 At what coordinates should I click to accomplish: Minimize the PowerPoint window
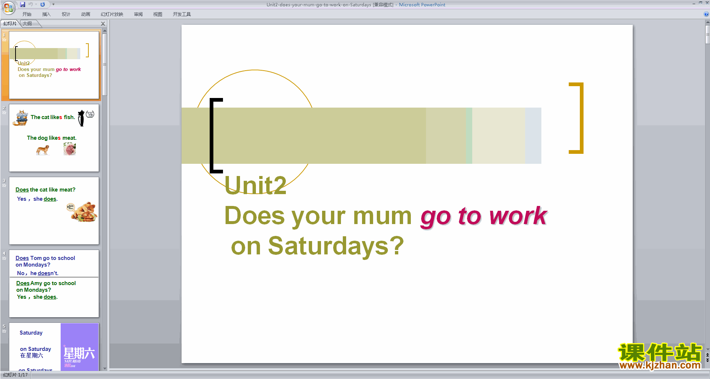[x=694, y=3]
